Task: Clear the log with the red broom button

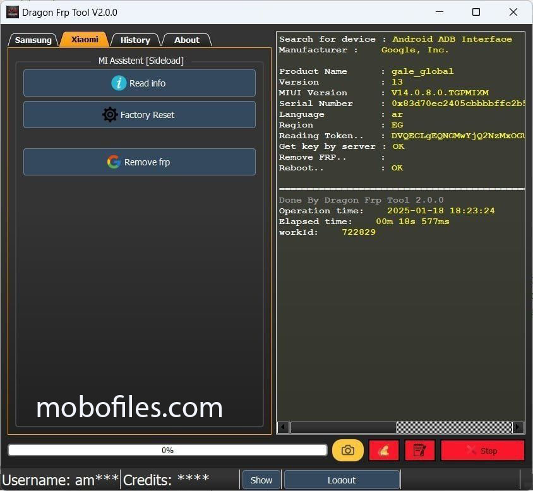Action: [384, 451]
